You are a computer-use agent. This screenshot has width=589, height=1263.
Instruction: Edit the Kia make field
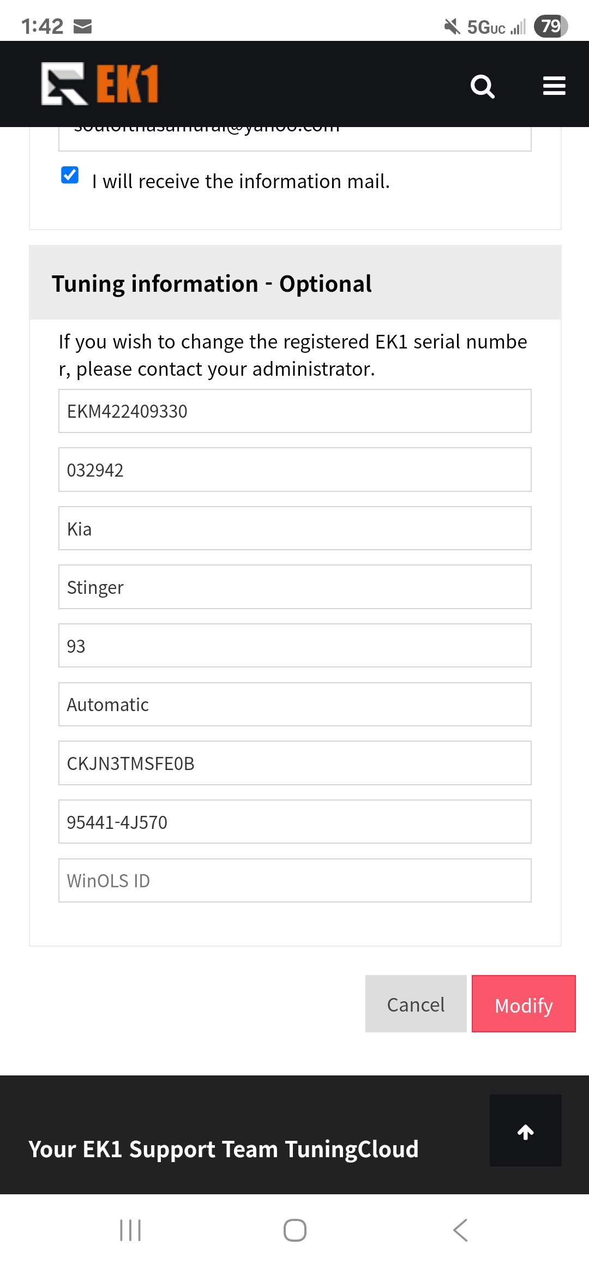coord(295,528)
